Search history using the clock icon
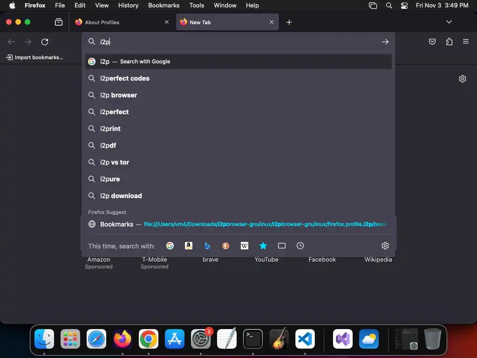The image size is (477, 358). (300, 246)
